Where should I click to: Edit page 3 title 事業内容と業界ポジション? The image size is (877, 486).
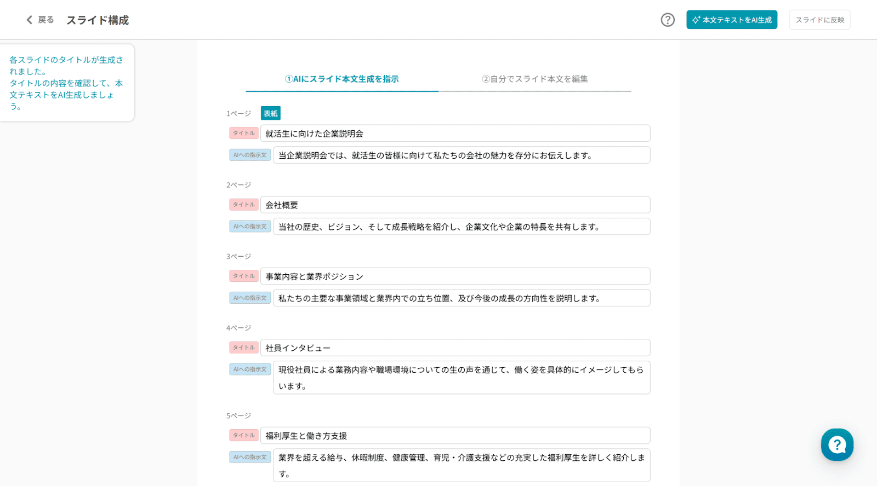click(455, 276)
